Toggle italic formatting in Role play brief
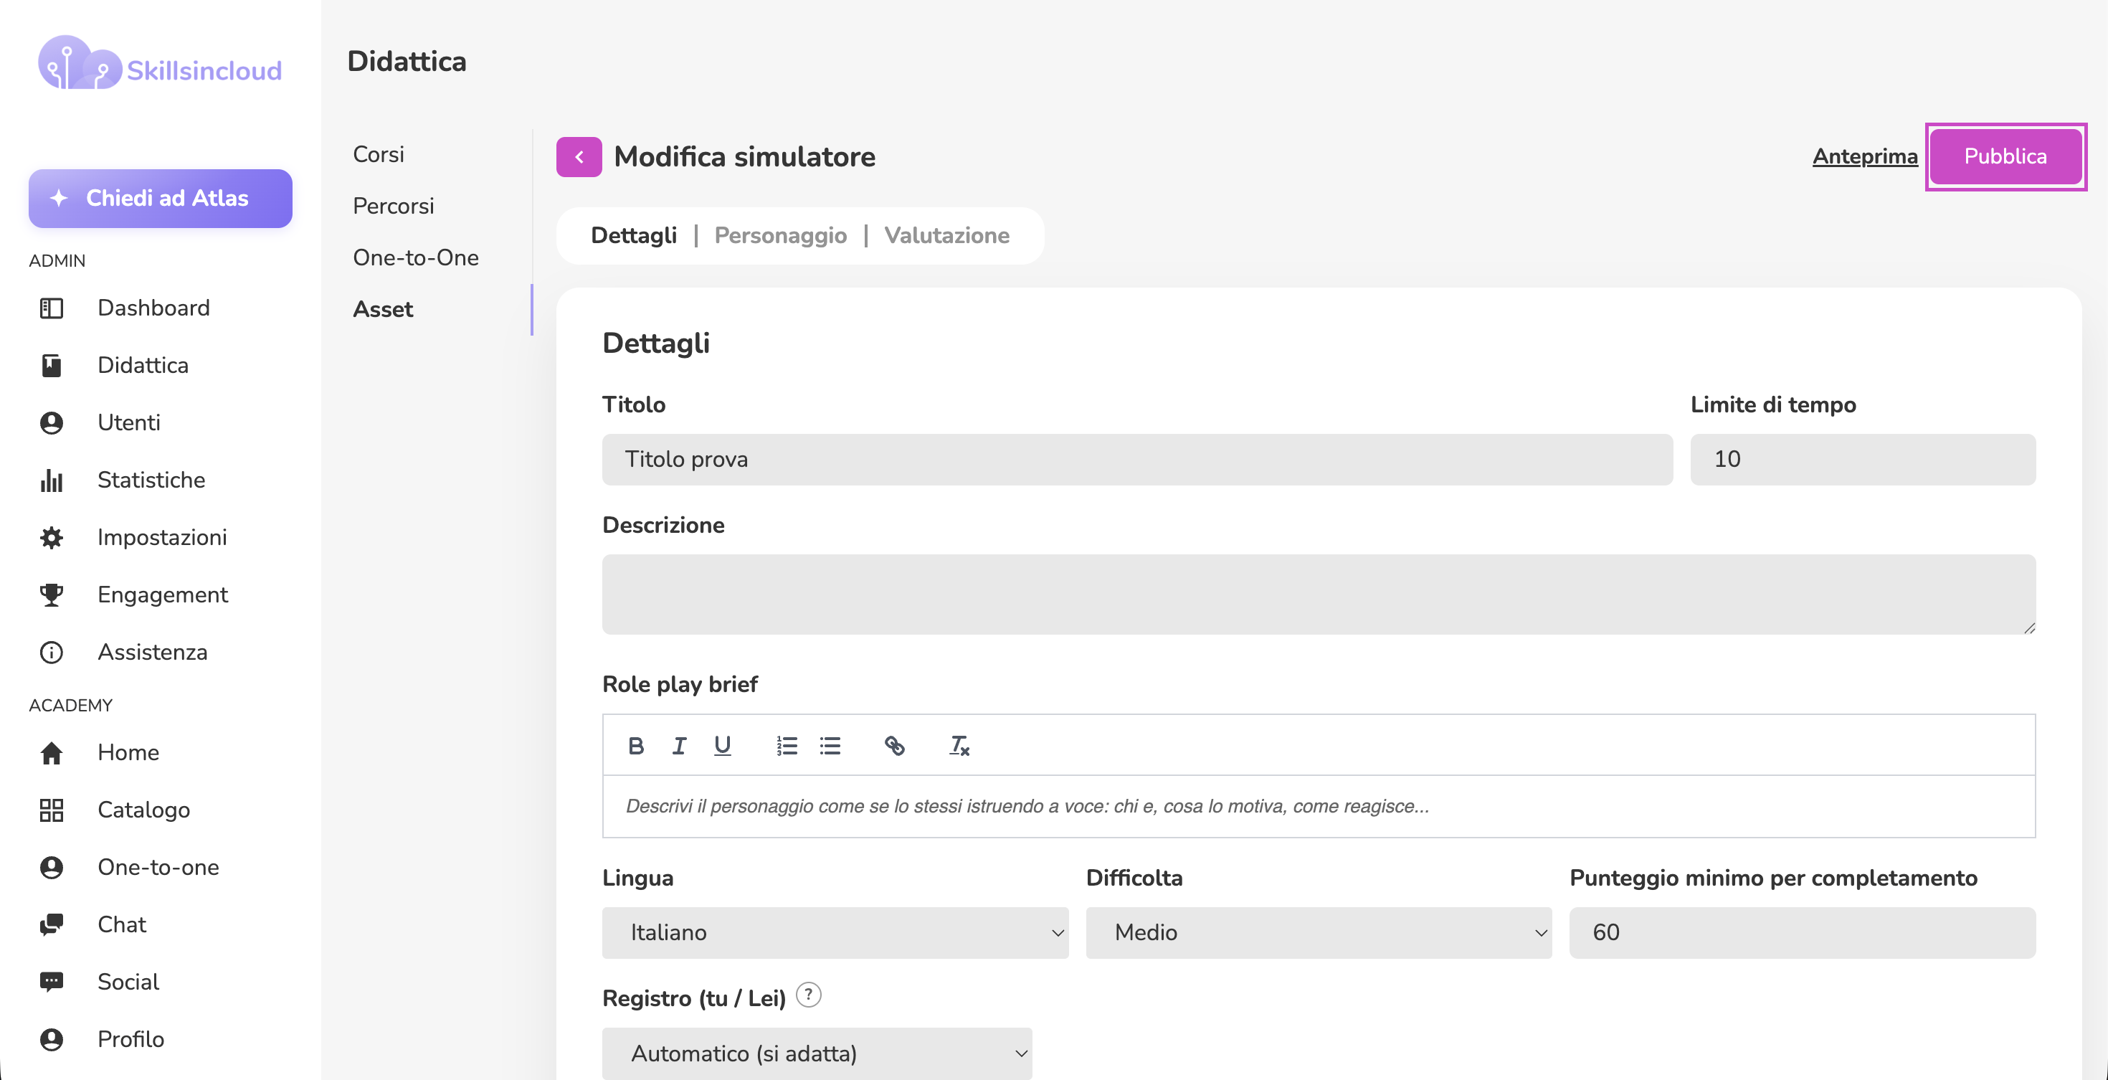 679,745
